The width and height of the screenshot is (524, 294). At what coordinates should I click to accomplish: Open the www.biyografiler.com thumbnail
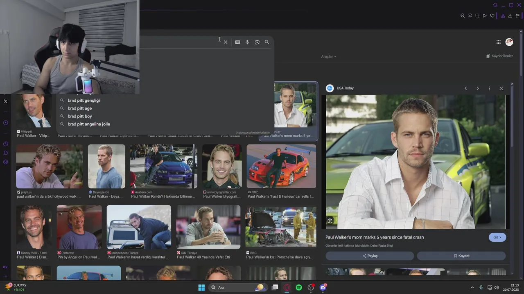[x=222, y=166]
